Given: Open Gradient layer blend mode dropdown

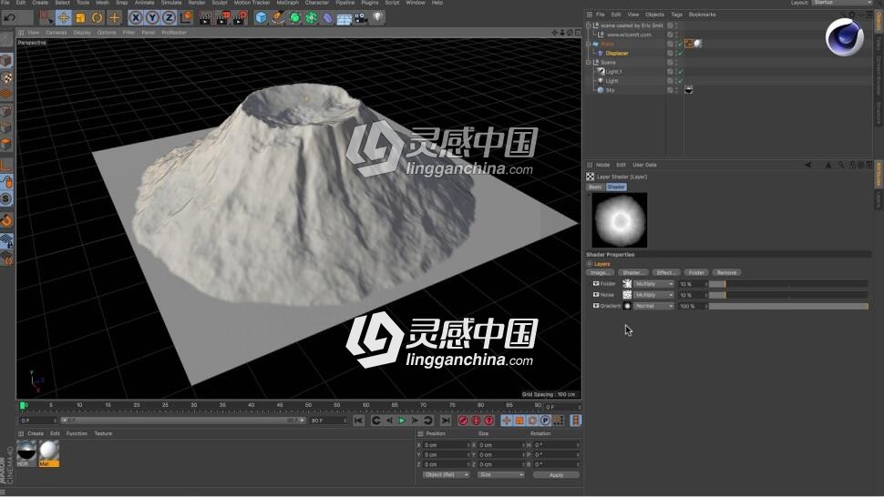Looking at the screenshot, I should tap(653, 306).
